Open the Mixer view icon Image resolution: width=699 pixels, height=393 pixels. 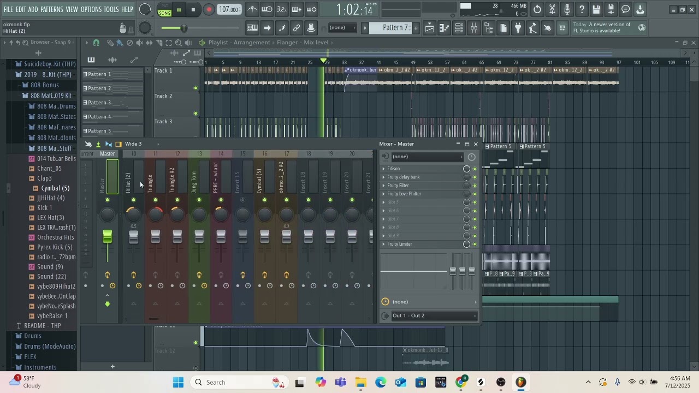click(474, 28)
